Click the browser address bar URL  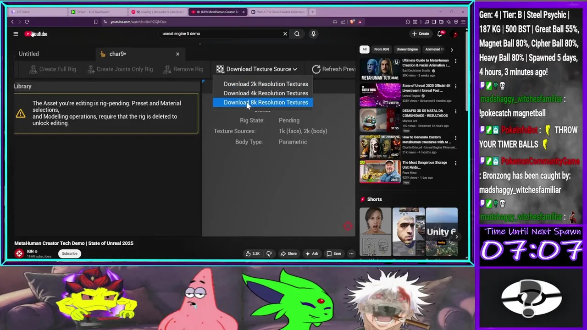coord(138,22)
